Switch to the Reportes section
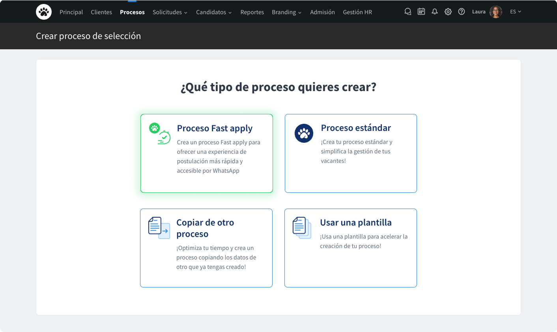The image size is (557, 332). [252, 12]
